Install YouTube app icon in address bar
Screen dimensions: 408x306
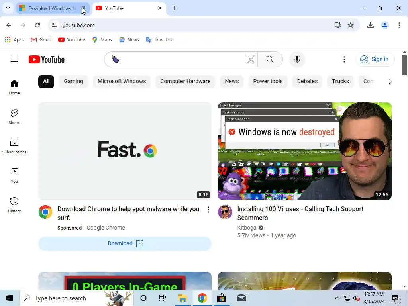click(338, 25)
